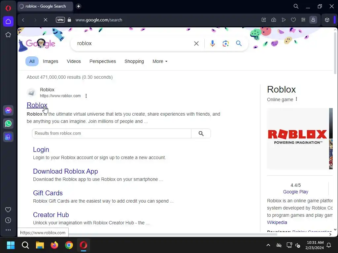Open the Creator Hub sitelink
338x253 pixels.
[x=51, y=215]
